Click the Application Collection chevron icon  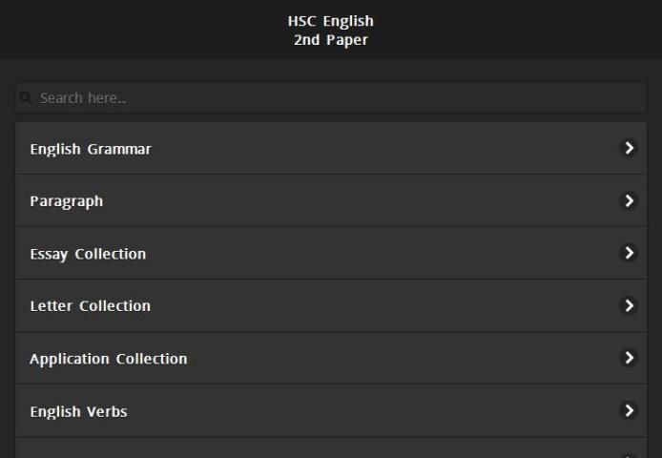(629, 358)
